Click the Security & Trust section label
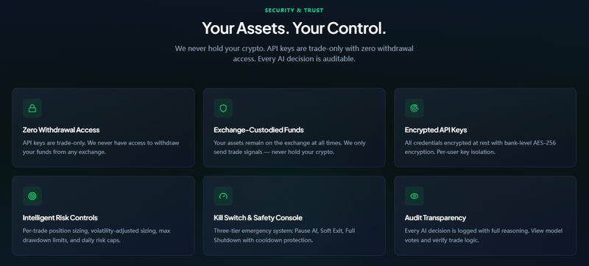 [x=294, y=10]
